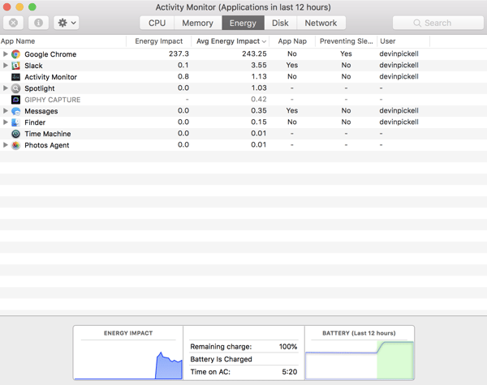Expand the Messages process row
Screen dimensions: 487x385
click(6, 111)
